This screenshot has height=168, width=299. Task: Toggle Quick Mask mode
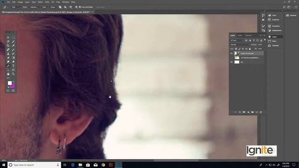[x=8, y=91]
